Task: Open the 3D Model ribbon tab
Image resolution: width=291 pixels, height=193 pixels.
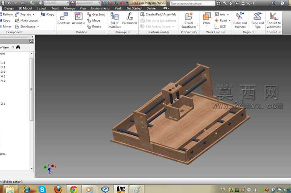Action: (25, 8)
